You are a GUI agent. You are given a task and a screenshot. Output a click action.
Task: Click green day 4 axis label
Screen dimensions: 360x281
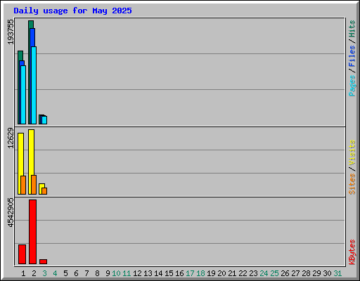pyautogui.click(x=55, y=273)
